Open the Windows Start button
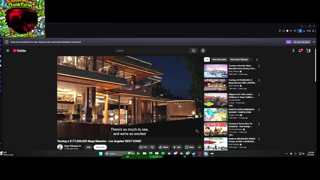The height and width of the screenshot is (180, 320). [x=101, y=153]
